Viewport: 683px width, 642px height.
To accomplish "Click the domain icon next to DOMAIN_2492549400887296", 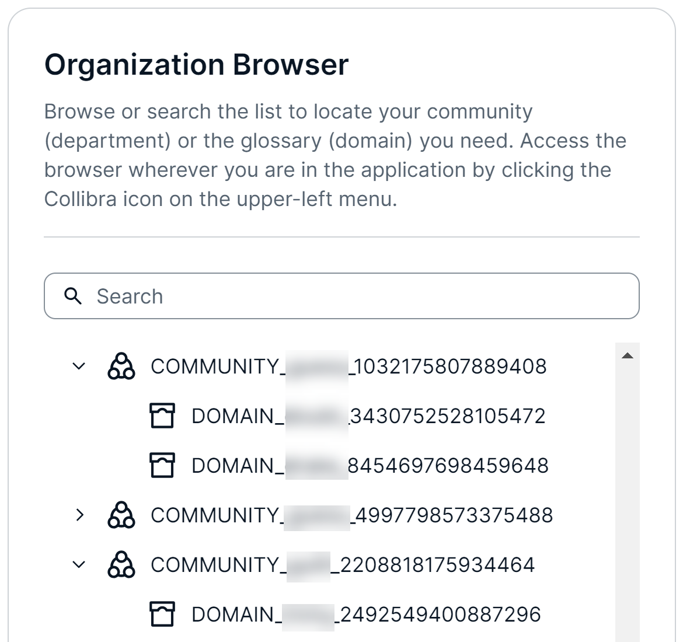I will click(162, 614).
